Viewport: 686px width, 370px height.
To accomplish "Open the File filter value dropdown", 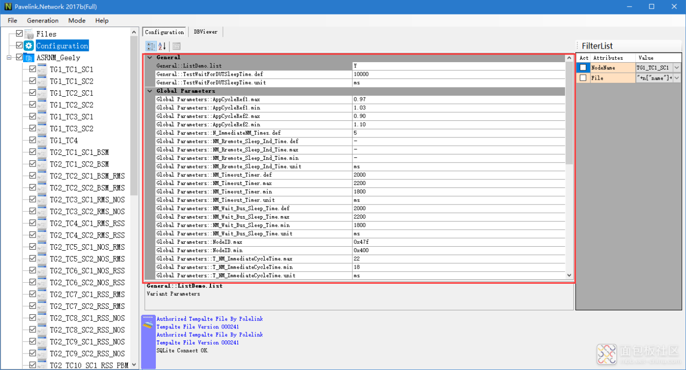I will pyautogui.click(x=677, y=78).
